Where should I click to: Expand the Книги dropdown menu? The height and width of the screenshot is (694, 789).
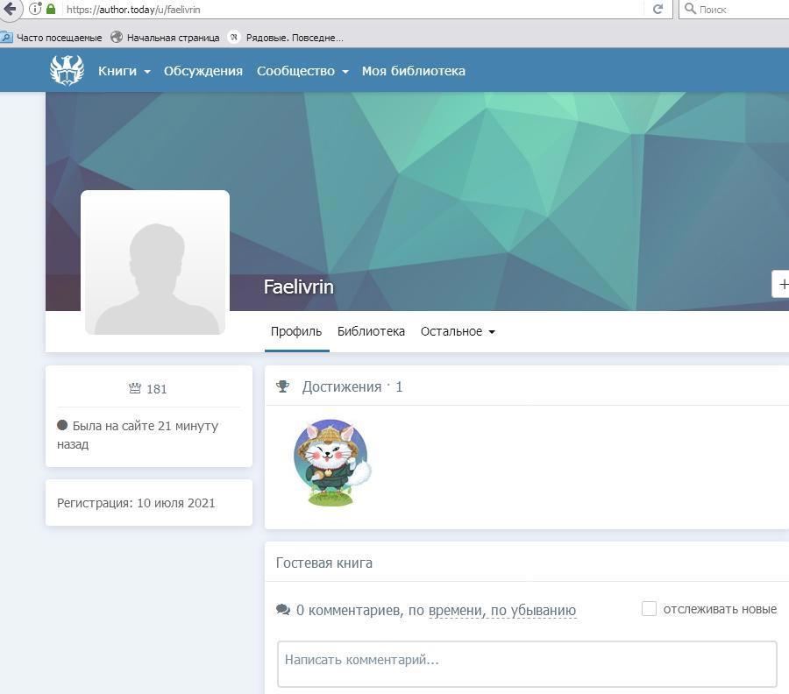[x=124, y=71]
